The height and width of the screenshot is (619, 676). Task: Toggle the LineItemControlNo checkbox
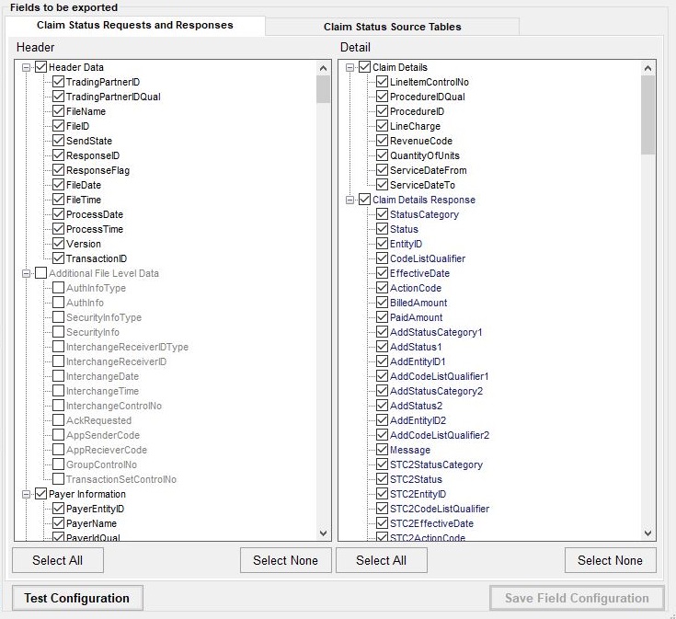(382, 82)
